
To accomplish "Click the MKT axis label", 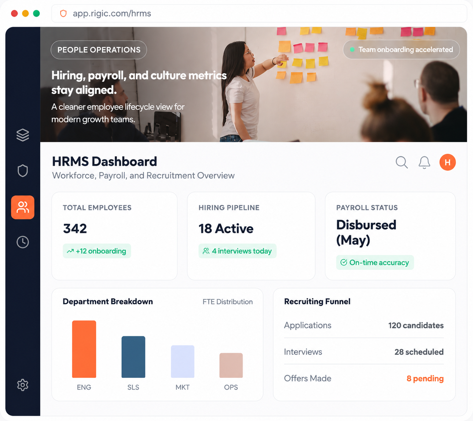I will pos(183,387).
